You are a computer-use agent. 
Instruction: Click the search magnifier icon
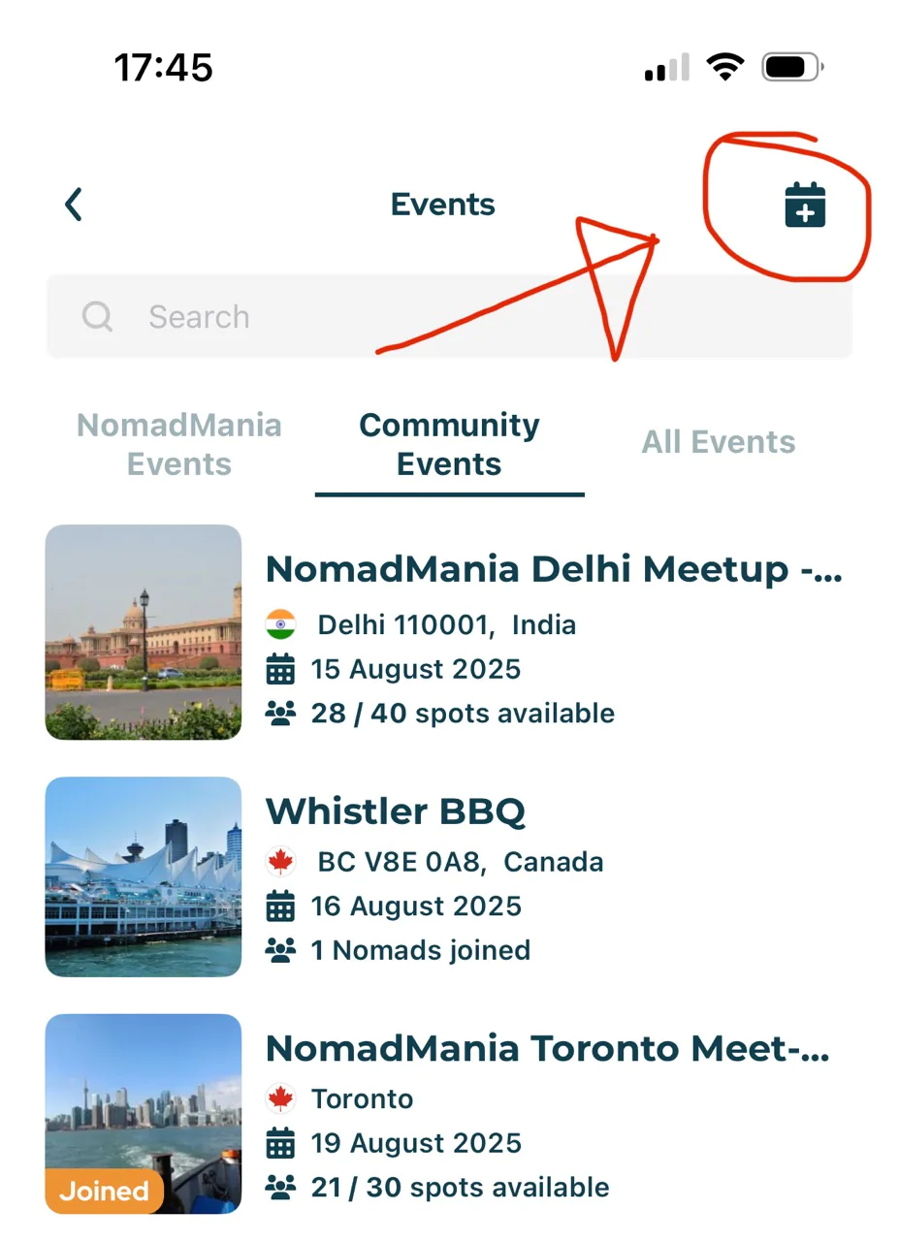(97, 316)
